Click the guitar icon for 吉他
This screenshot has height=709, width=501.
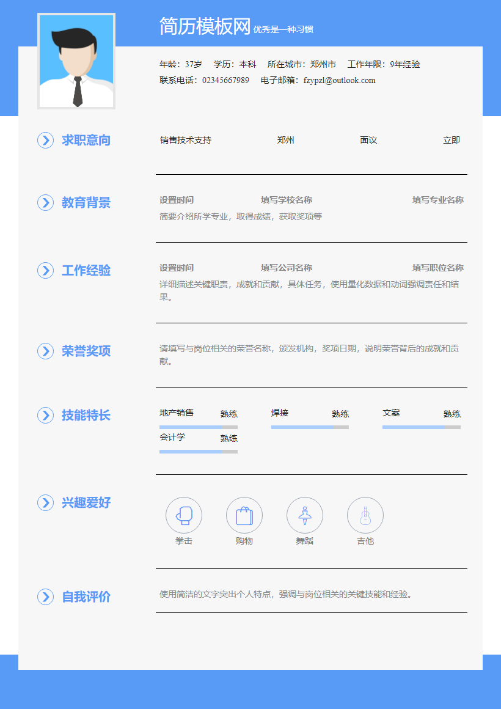click(x=365, y=515)
